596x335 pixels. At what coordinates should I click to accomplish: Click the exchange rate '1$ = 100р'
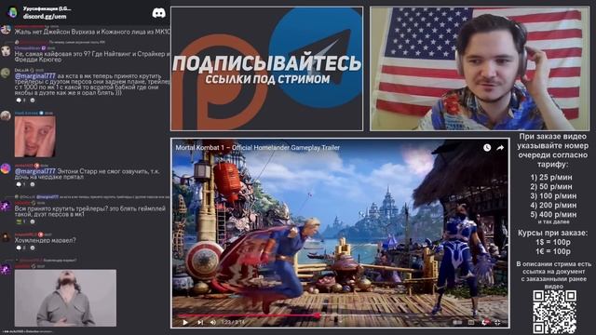pos(553,242)
